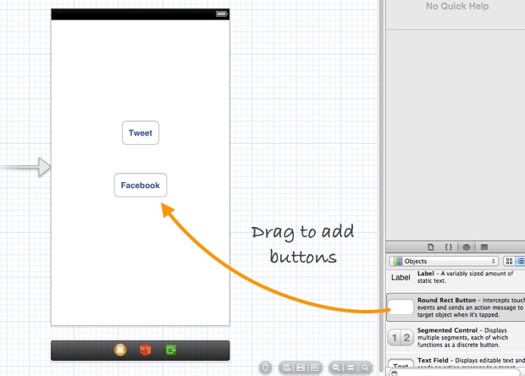Select the Label object in the library
The height and width of the screenshot is (376, 525).
coord(456,277)
